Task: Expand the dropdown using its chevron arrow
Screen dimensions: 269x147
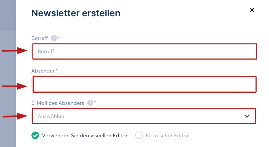Action: tap(247, 116)
